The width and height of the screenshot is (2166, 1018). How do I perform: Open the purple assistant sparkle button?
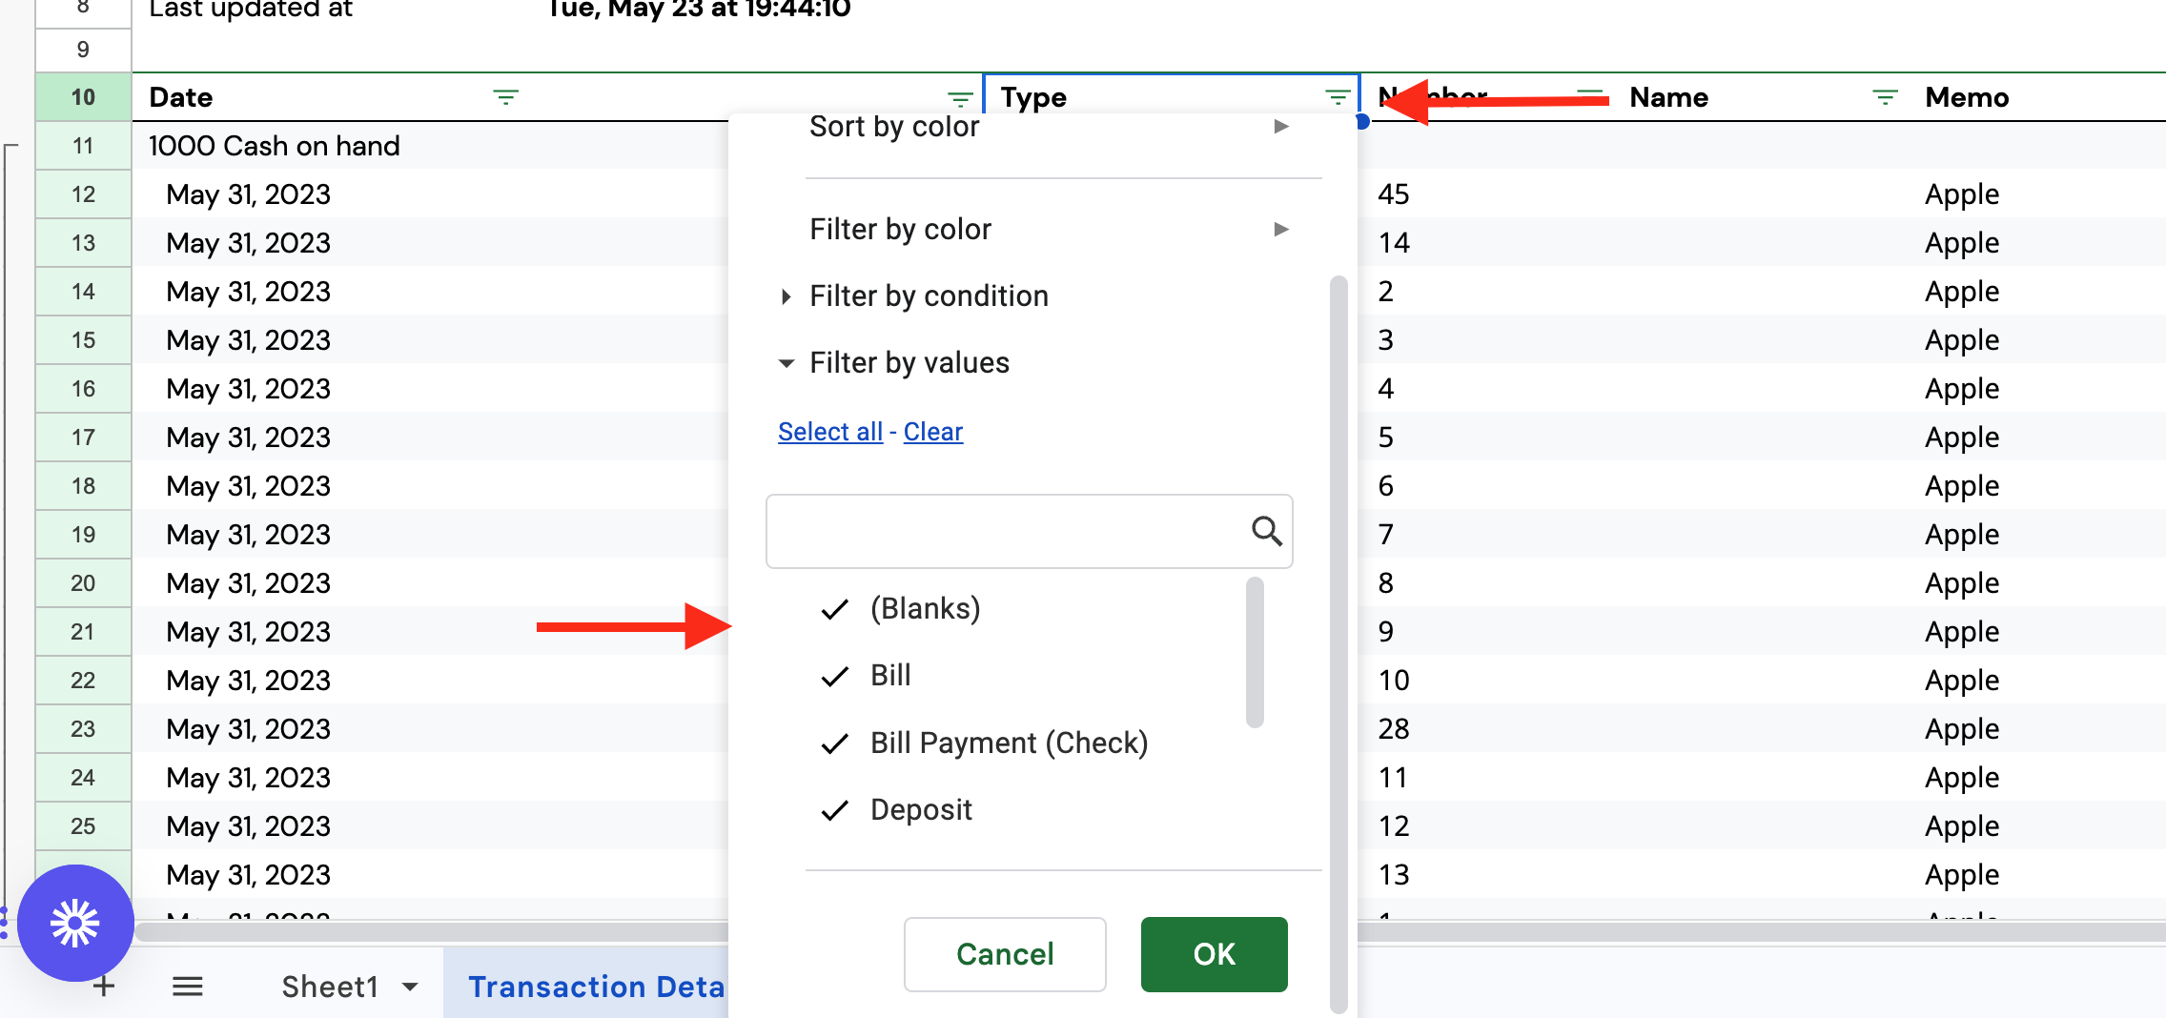tap(75, 923)
